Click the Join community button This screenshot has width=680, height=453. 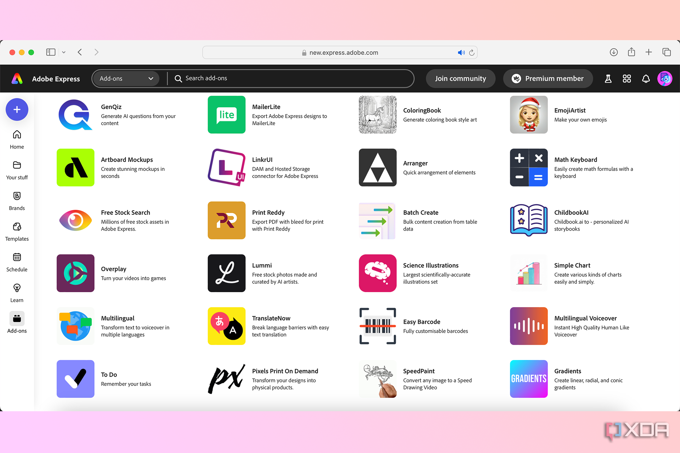pyautogui.click(x=460, y=79)
